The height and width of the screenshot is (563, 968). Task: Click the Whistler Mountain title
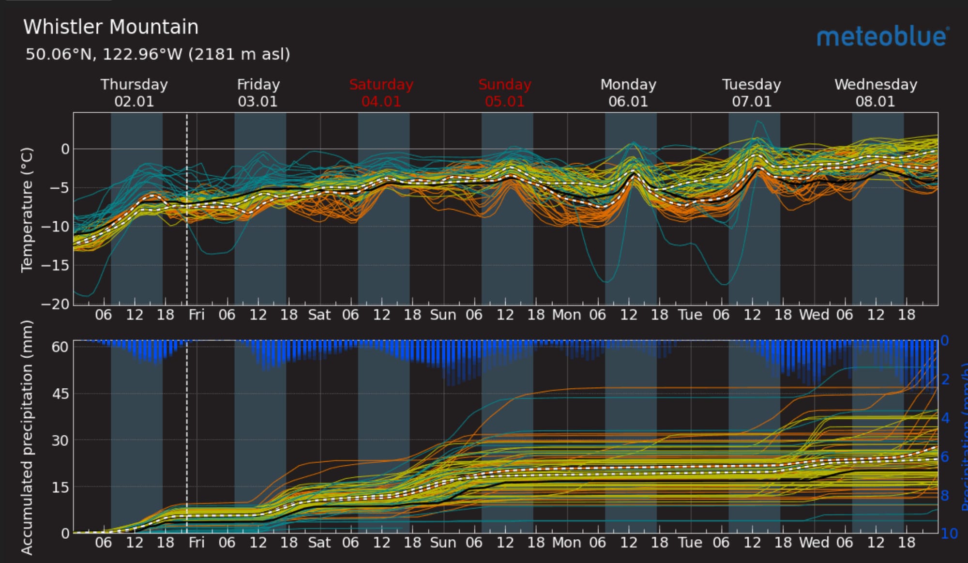[111, 27]
